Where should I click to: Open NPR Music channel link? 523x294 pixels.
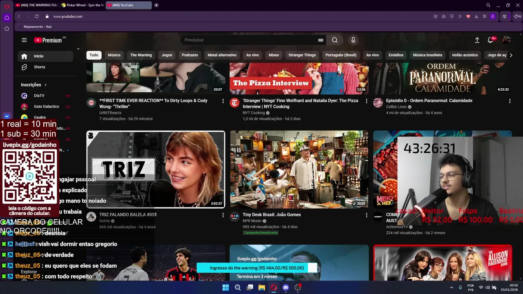click(252, 221)
